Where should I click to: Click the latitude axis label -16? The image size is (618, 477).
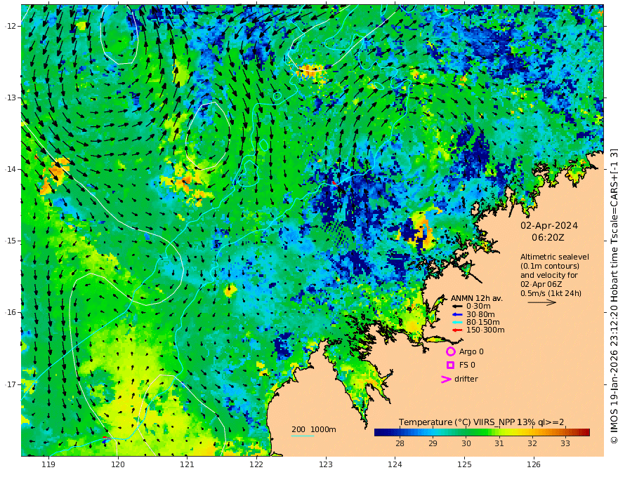[11, 312]
